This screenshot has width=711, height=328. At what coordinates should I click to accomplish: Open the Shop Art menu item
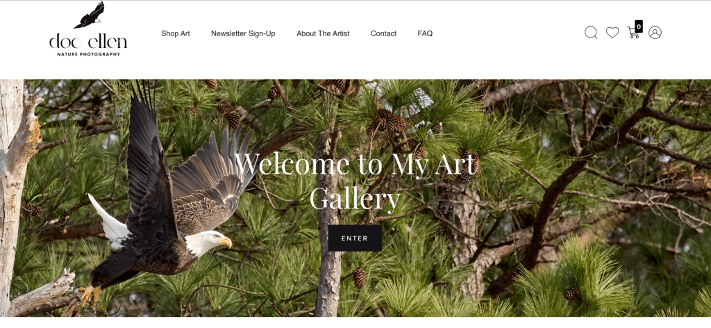[176, 33]
